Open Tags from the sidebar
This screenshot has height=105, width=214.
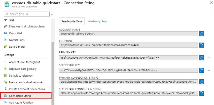tap(12, 20)
